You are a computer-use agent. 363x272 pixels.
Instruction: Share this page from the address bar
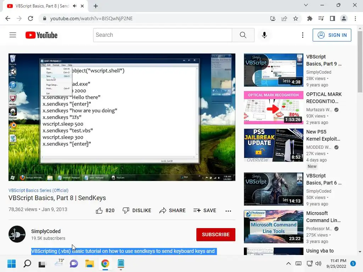coord(284,18)
